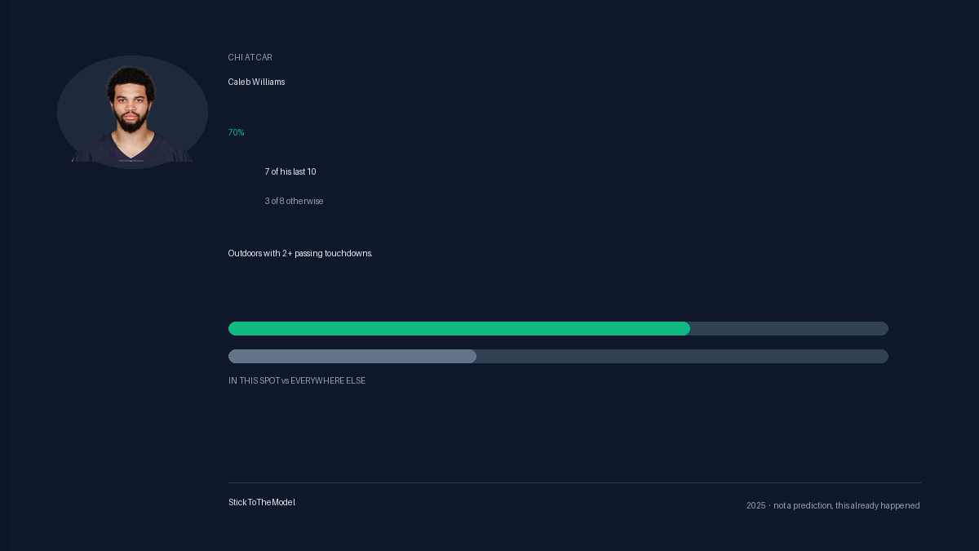The height and width of the screenshot is (551, 979).
Task: Click the '7 of his last 10' line
Action: pyautogui.click(x=290, y=172)
